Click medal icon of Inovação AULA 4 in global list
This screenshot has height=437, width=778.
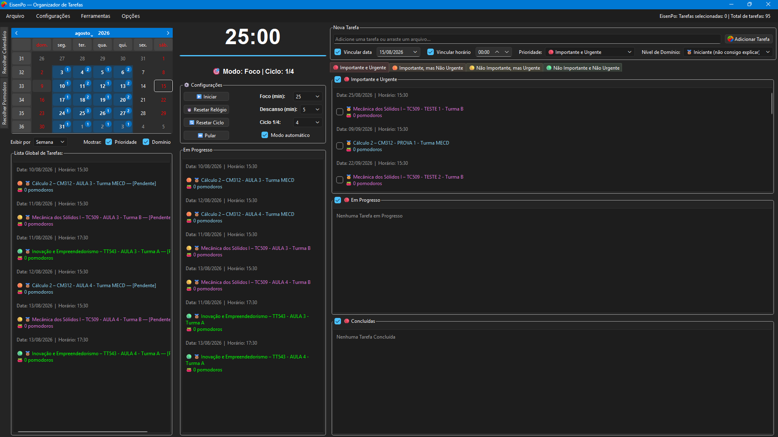tap(28, 354)
